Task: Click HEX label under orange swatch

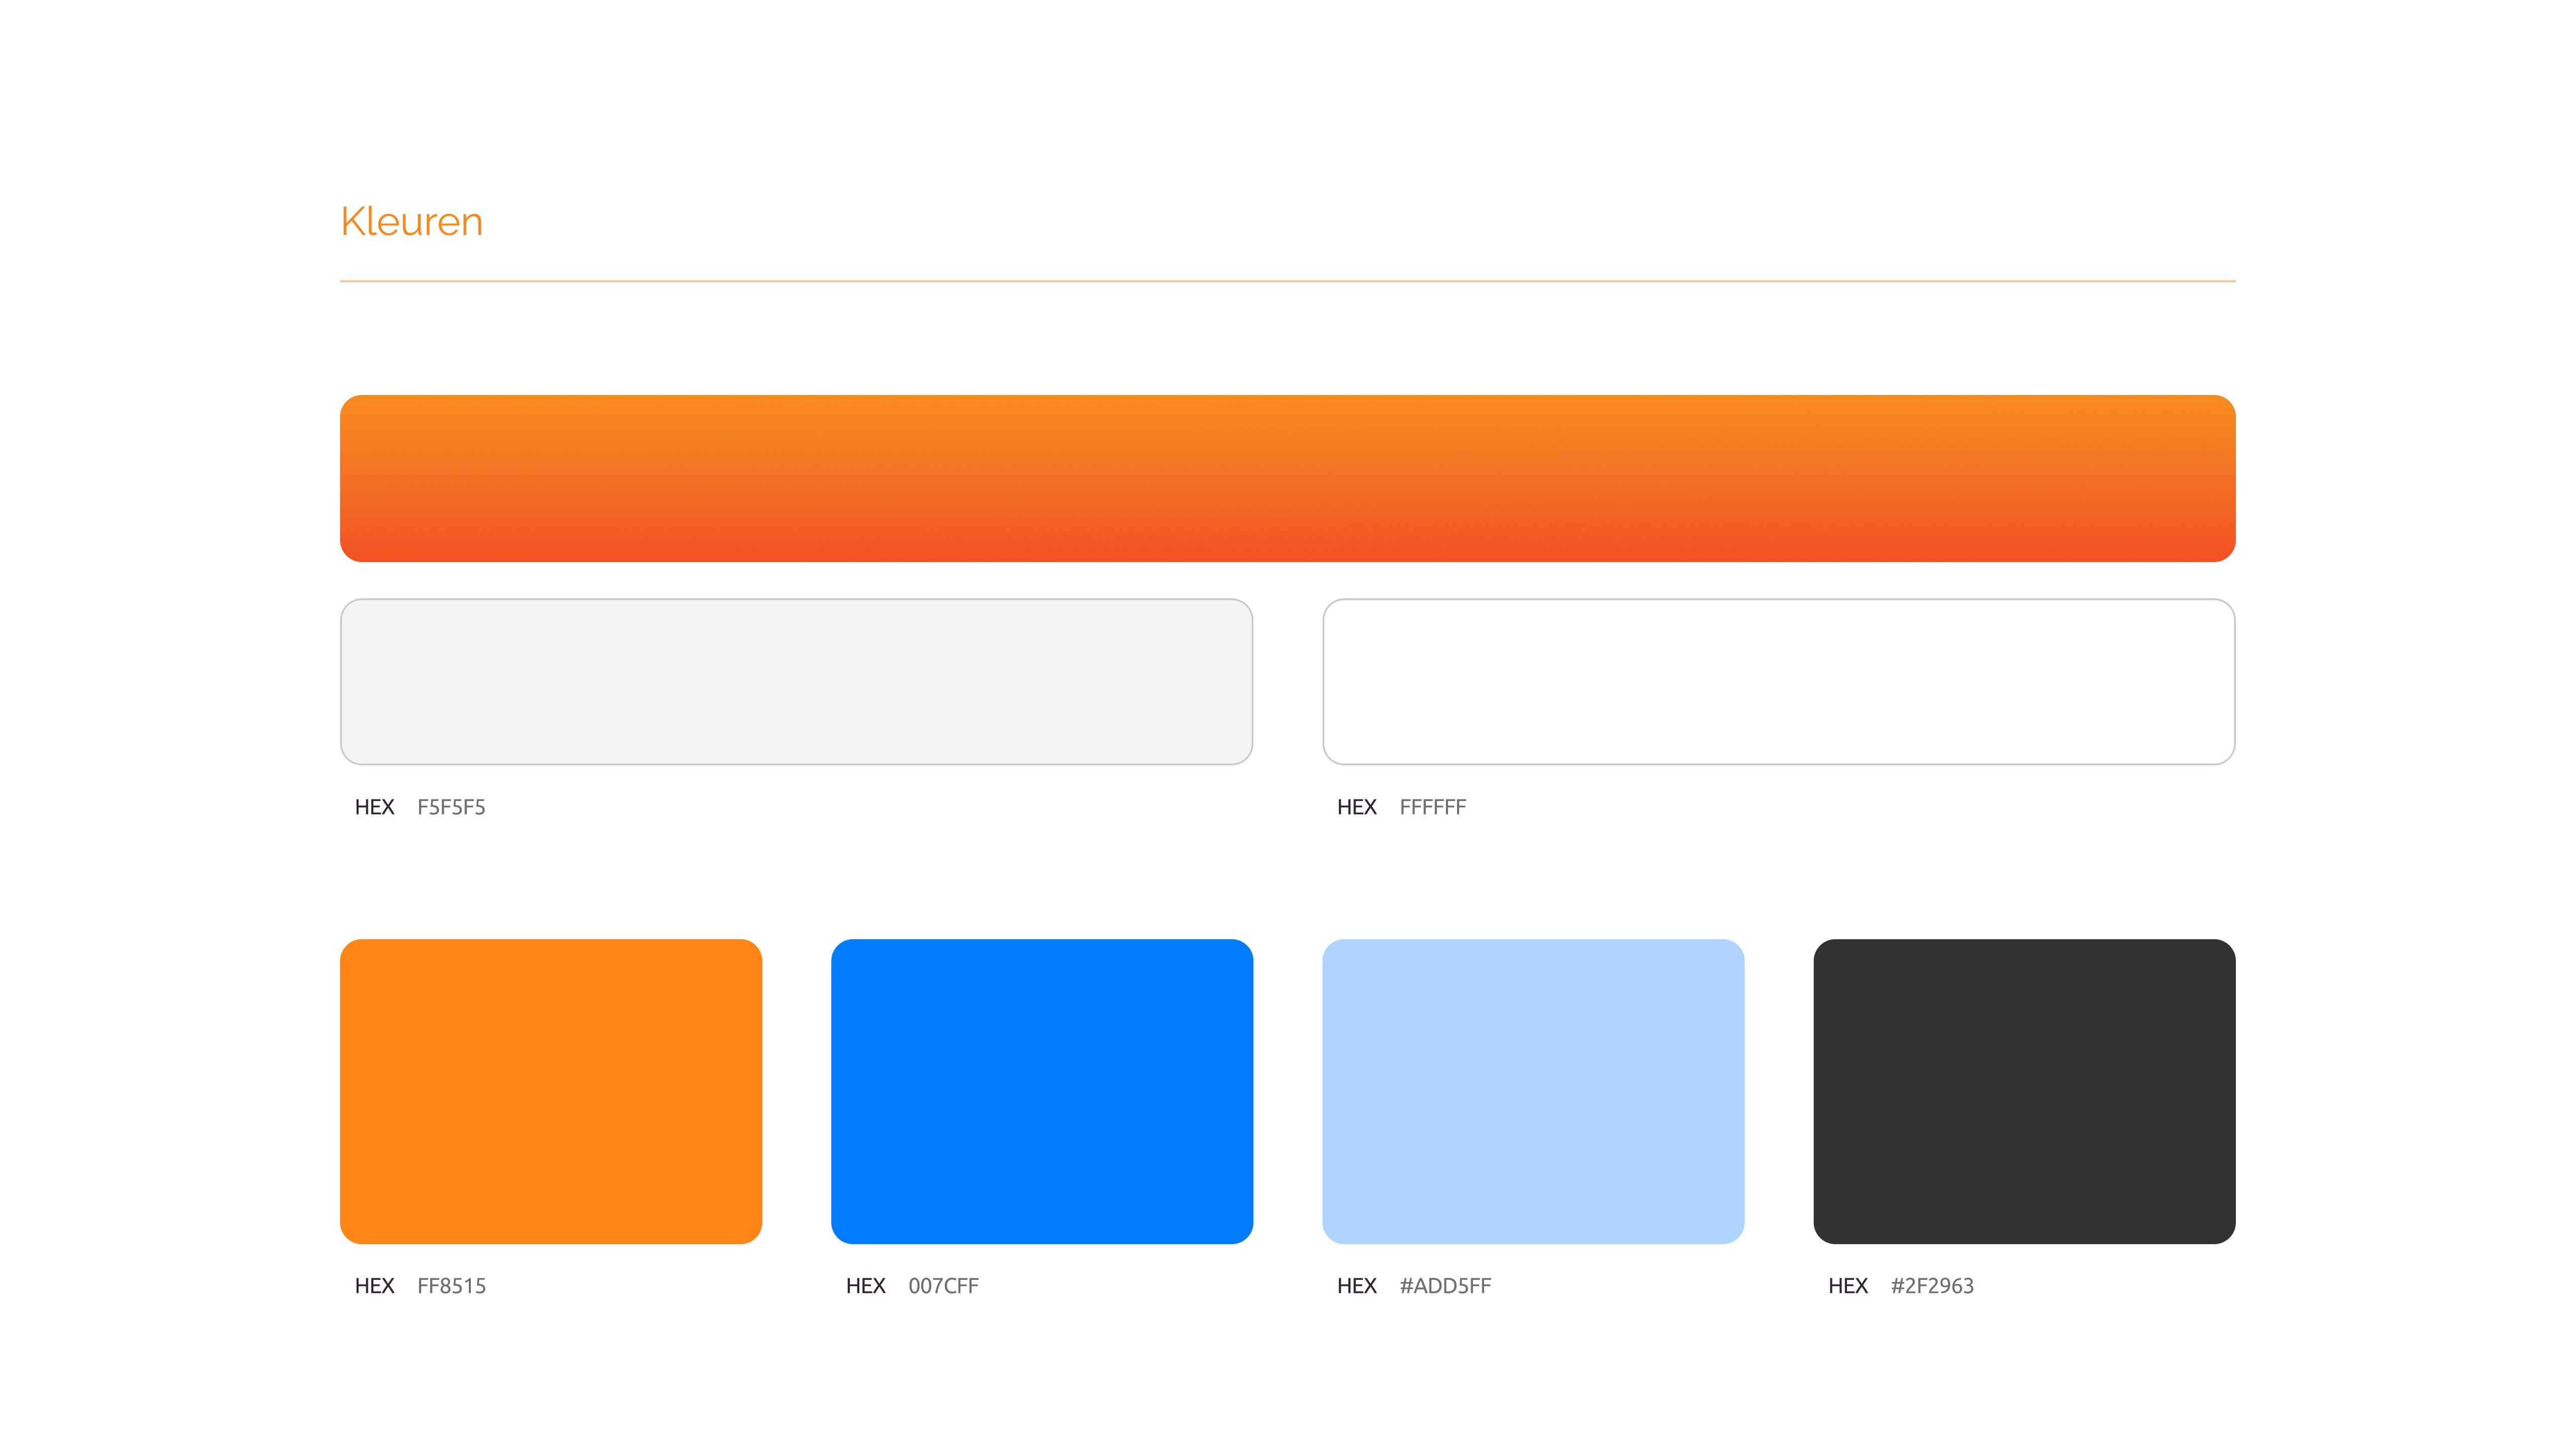Action: click(374, 1286)
